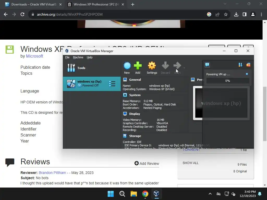Image resolution: width=267 pixels, height=200 pixels.
Task: Open a new browser tab
Action: click(133, 4)
